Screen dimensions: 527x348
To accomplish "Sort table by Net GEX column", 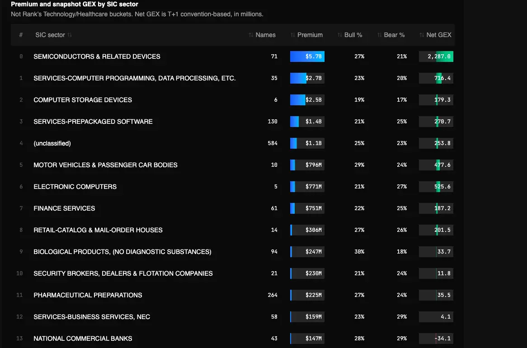I will coord(436,35).
